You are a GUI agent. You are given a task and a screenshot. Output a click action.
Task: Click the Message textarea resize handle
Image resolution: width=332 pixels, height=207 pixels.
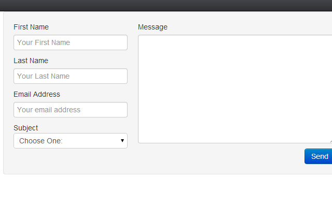coord(331,141)
